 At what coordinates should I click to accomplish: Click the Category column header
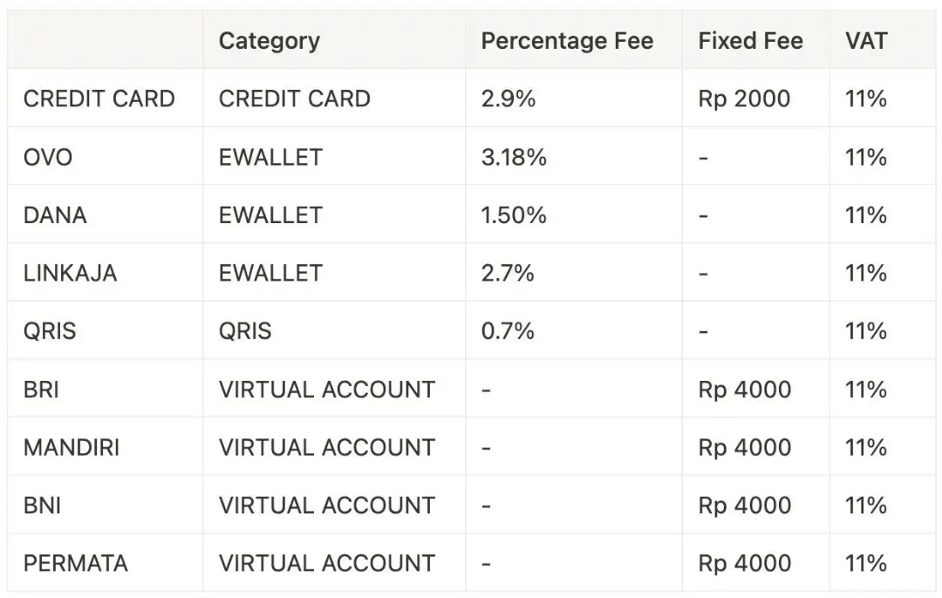(x=269, y=41)
